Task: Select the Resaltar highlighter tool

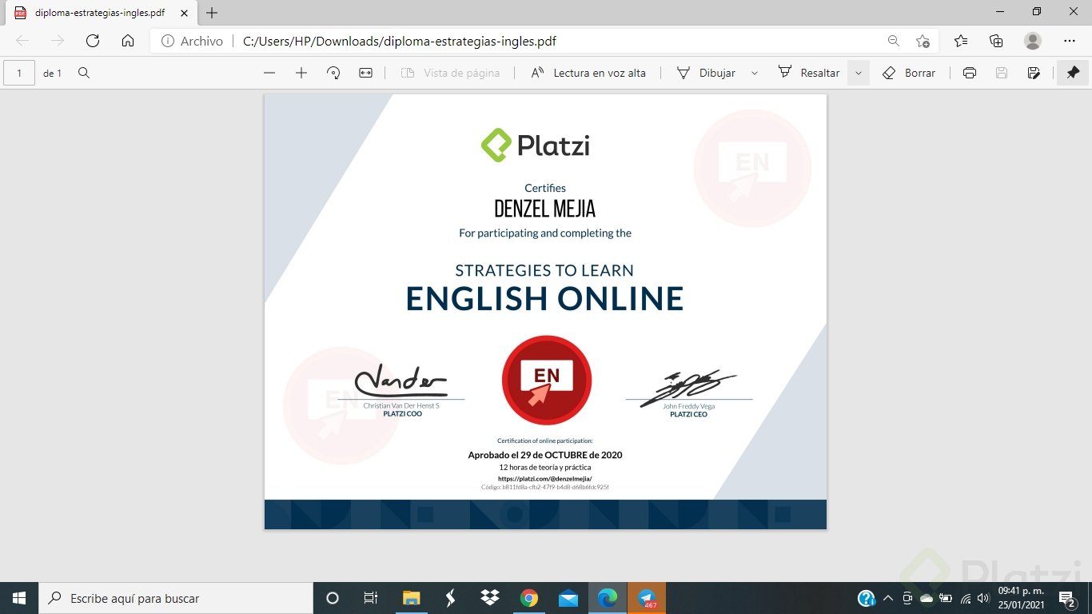Action: [x=808, y=73]
